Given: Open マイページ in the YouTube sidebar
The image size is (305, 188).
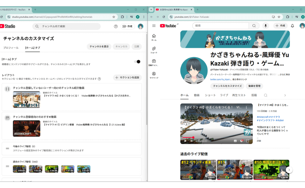Looking at the screenshot, I should point(154,75).
